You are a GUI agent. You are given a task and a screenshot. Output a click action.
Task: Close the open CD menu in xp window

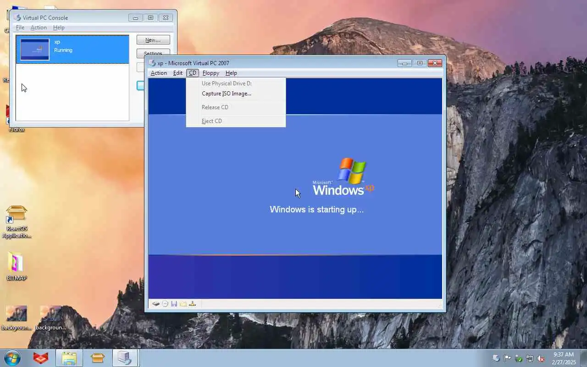pos(193,73)
